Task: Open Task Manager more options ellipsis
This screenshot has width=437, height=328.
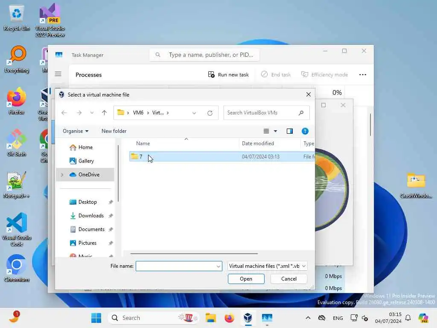Action: pos(363,74)
